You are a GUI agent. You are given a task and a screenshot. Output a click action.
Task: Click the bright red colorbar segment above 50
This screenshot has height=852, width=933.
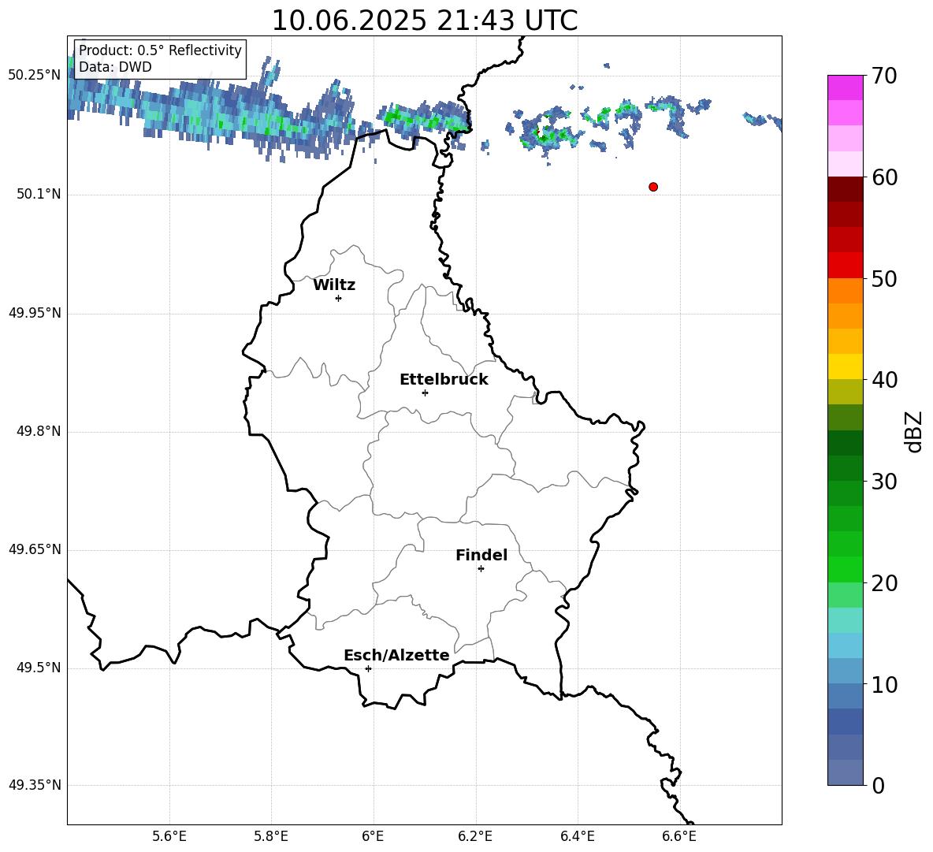[845, 266]
